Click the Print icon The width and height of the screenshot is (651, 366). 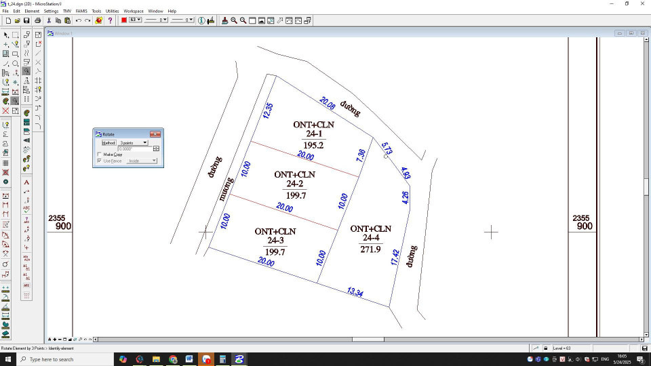[x=38, y=21]
